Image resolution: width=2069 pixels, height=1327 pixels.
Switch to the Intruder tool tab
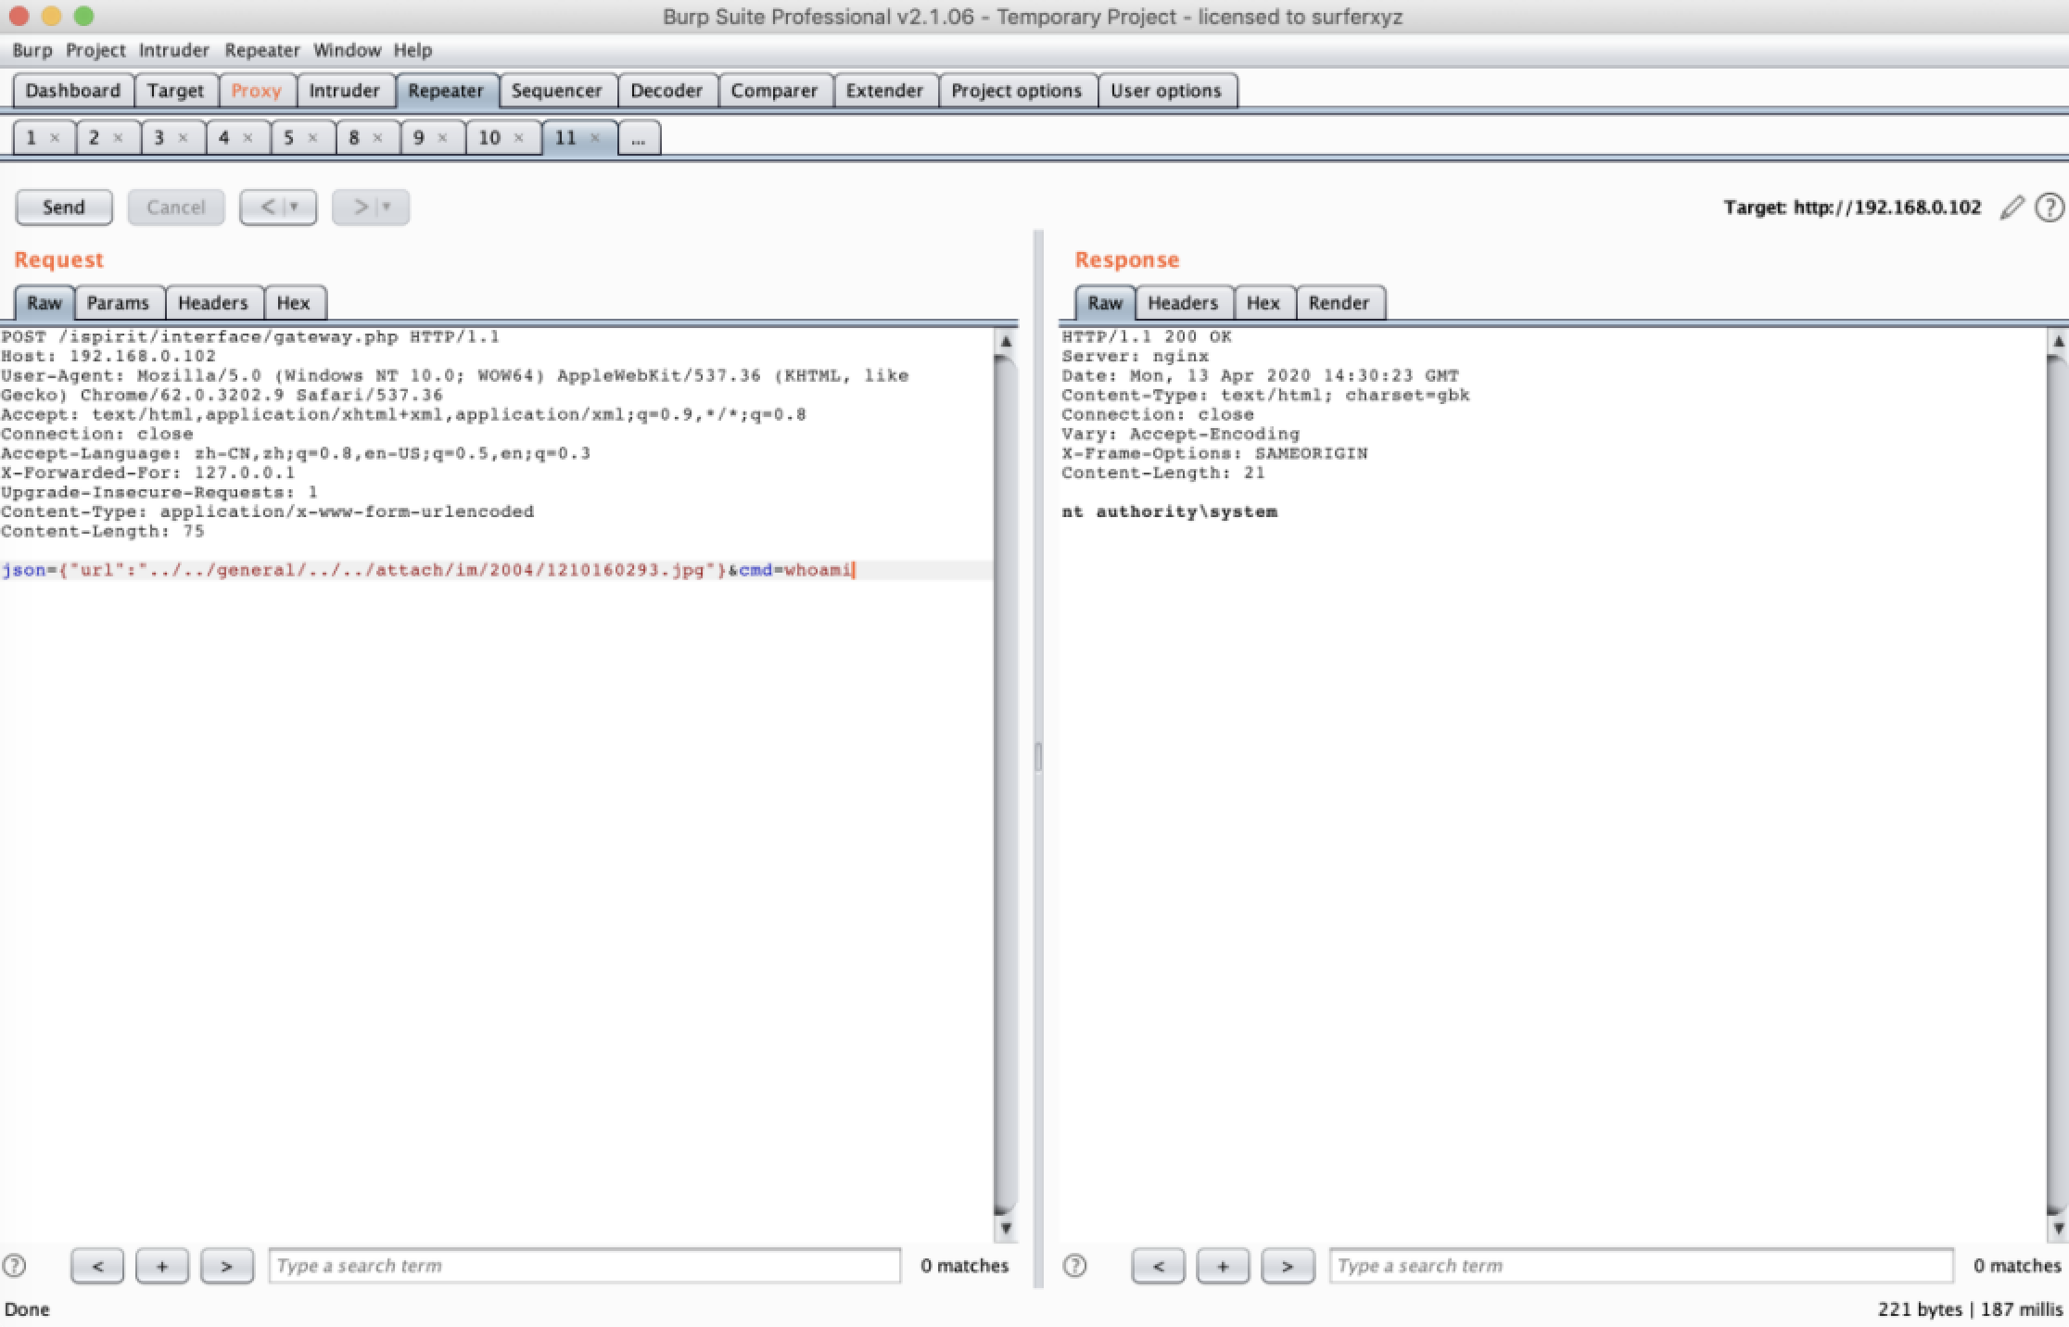click(x=344, y=91)
